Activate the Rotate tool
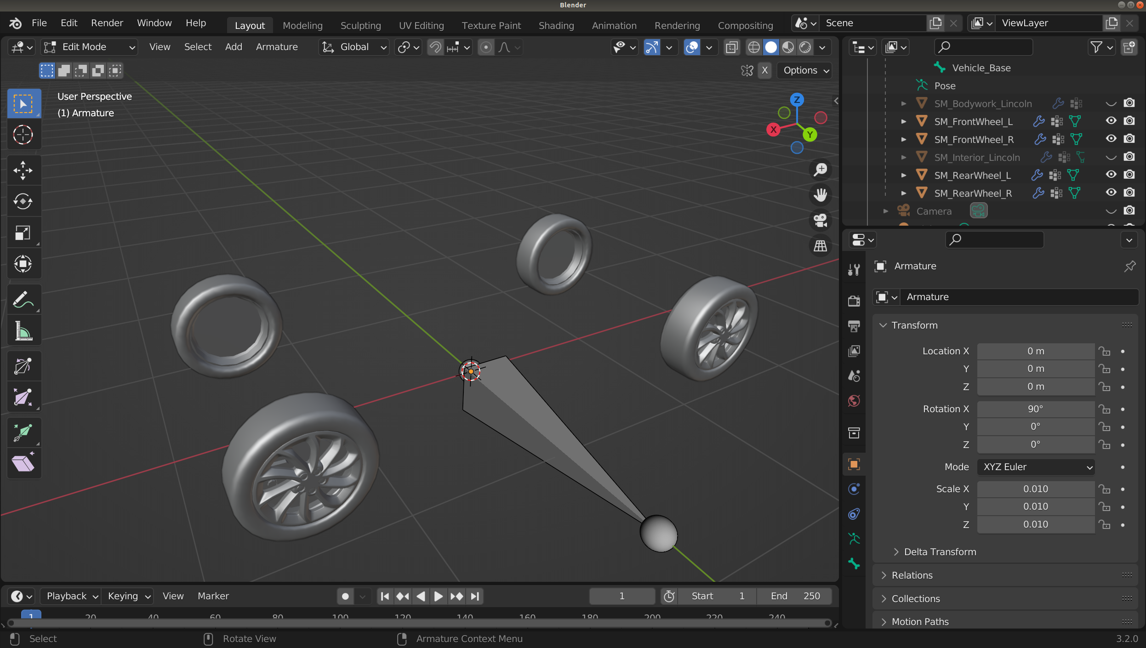Screen dimensions: 1146x648 tap(23, 201)
